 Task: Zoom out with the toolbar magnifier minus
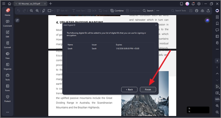(31, 11)
